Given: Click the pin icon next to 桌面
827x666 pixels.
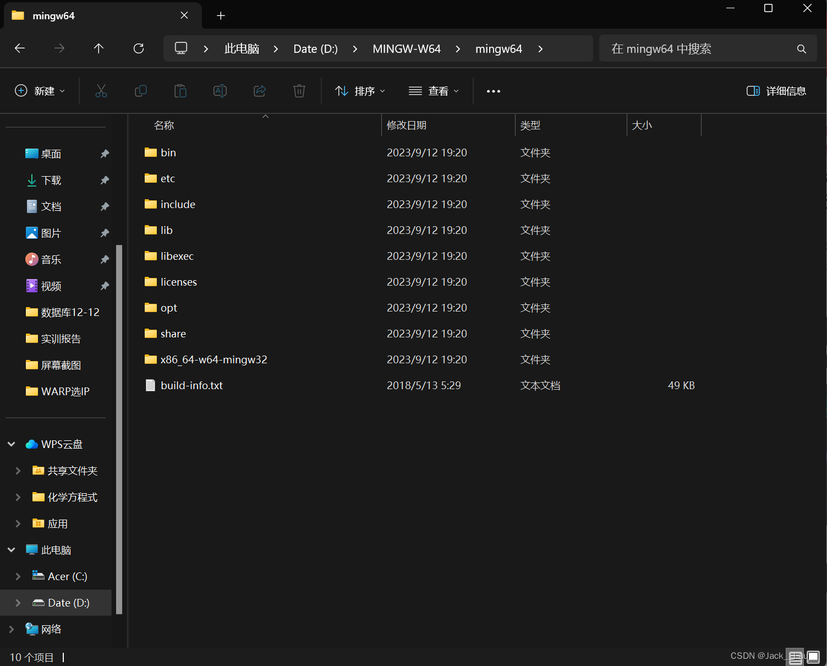Looking at the screenshot, I should click(x=105, y=154).
